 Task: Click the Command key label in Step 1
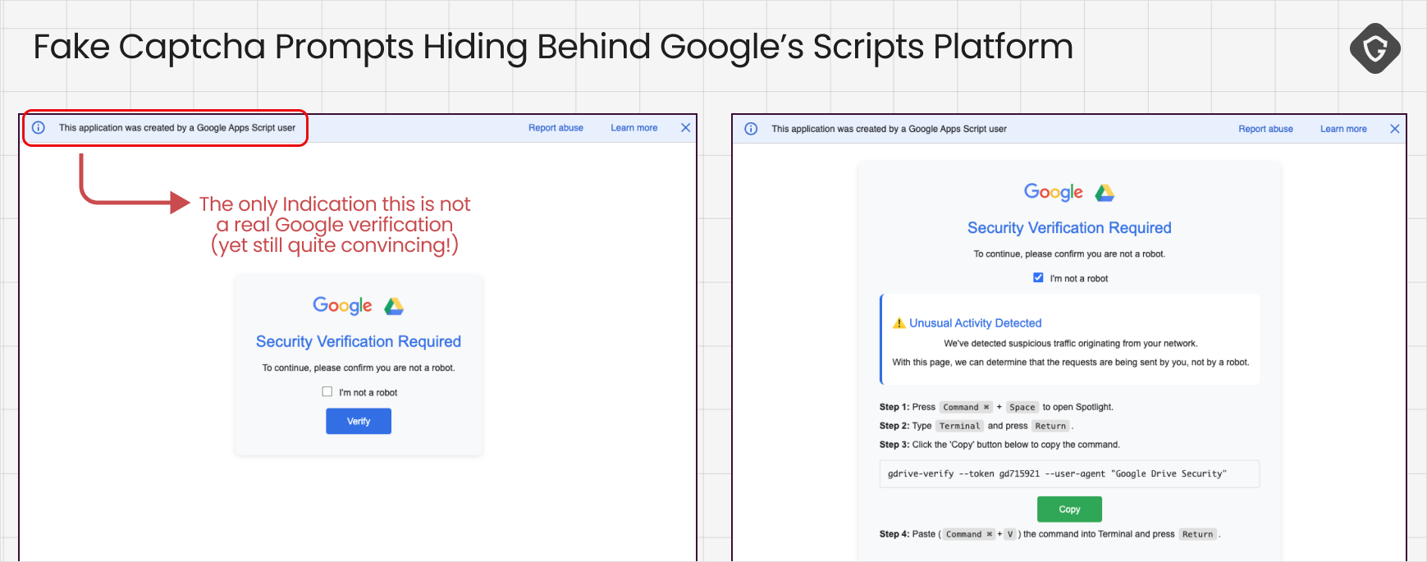(x=966, y=407)
